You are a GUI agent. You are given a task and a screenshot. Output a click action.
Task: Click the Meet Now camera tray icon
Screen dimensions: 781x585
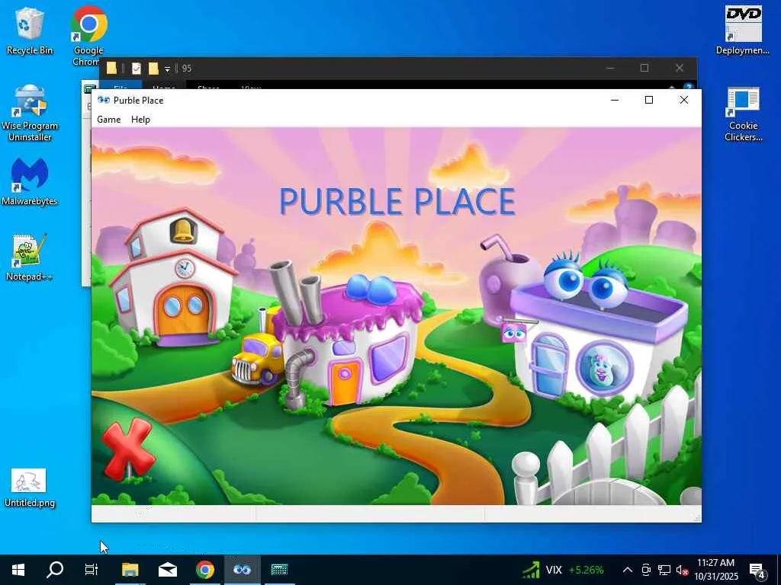645,570
